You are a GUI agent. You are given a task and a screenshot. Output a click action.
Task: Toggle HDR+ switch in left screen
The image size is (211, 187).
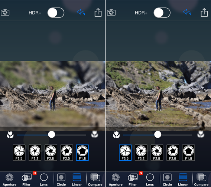point(56,13)
